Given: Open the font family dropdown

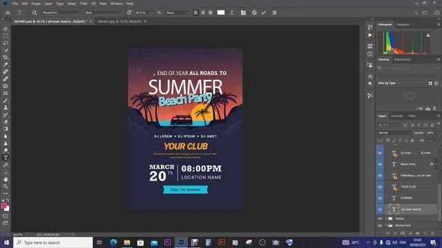Looking at the screenshot, I should [x=61, y=12].
